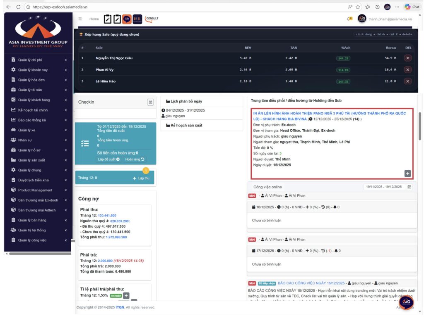
Task: Delete the Nguyễn Thị Ngọc Giàu sale row
Action: [407, 58]
